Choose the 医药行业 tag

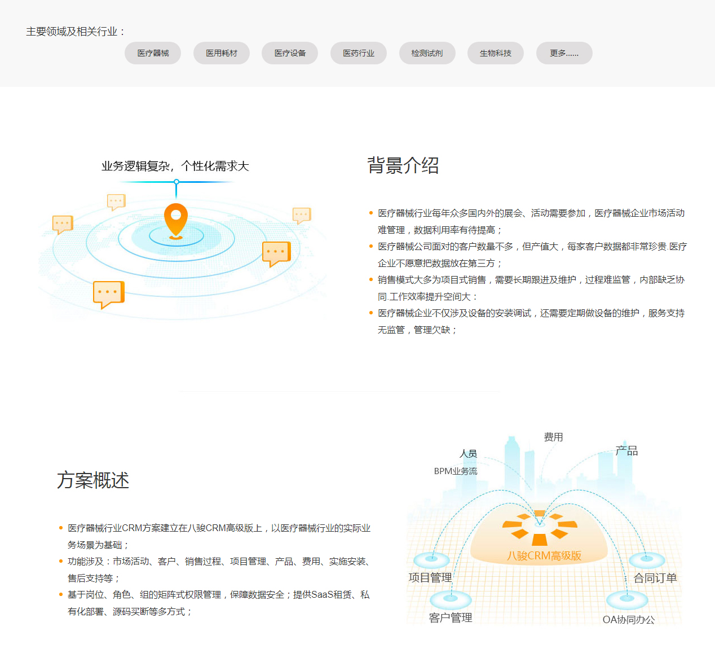[359, 53]
